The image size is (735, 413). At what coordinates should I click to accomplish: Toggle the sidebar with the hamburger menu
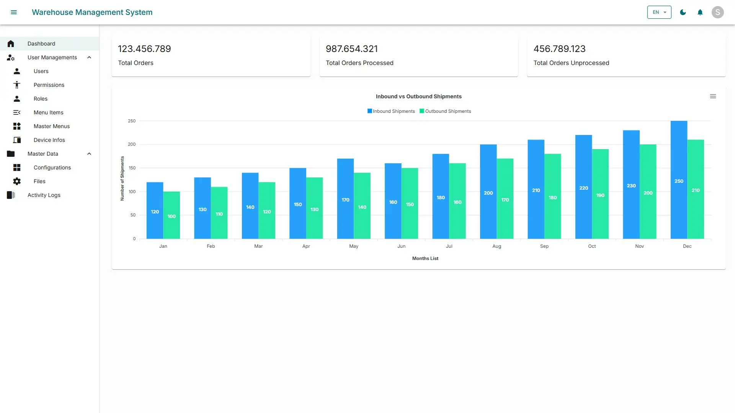pyautogui.click(x=14, y=12)
